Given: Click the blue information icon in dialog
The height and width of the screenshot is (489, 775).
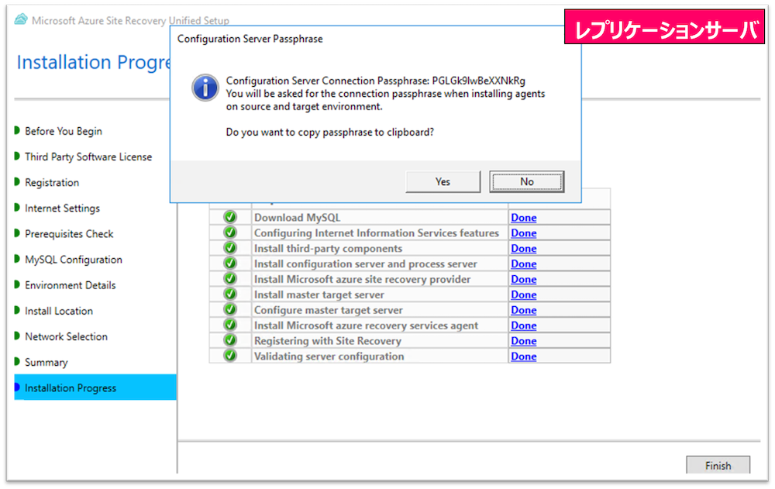Looking at the screenshot, I should pos(205,88).
